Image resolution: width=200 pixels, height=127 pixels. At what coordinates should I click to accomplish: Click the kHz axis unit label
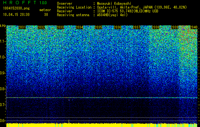3,26
